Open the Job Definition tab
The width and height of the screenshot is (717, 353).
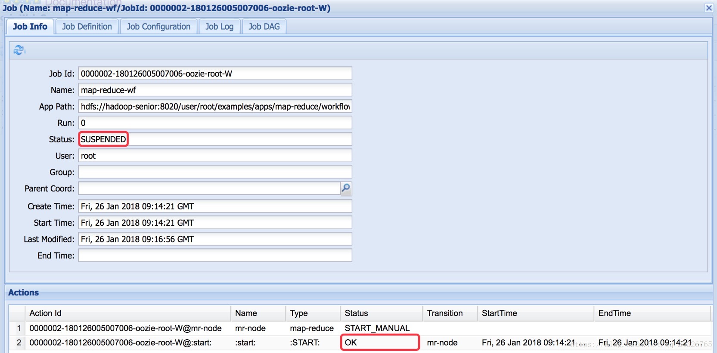[87, 27]
